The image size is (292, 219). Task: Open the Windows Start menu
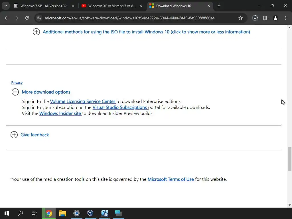7,213
